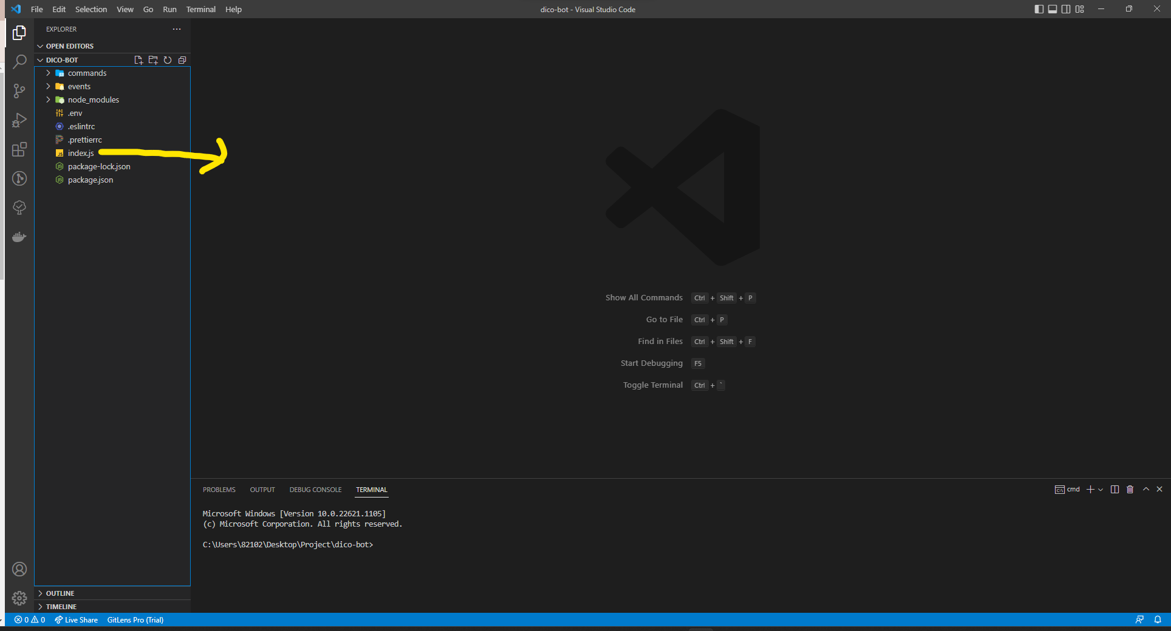Open the feedback icon in status bar
The image size is (1171, 631).
coord(1139,619)
